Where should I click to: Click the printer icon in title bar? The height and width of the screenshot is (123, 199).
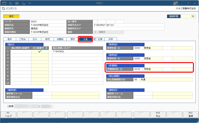[17, 3]
